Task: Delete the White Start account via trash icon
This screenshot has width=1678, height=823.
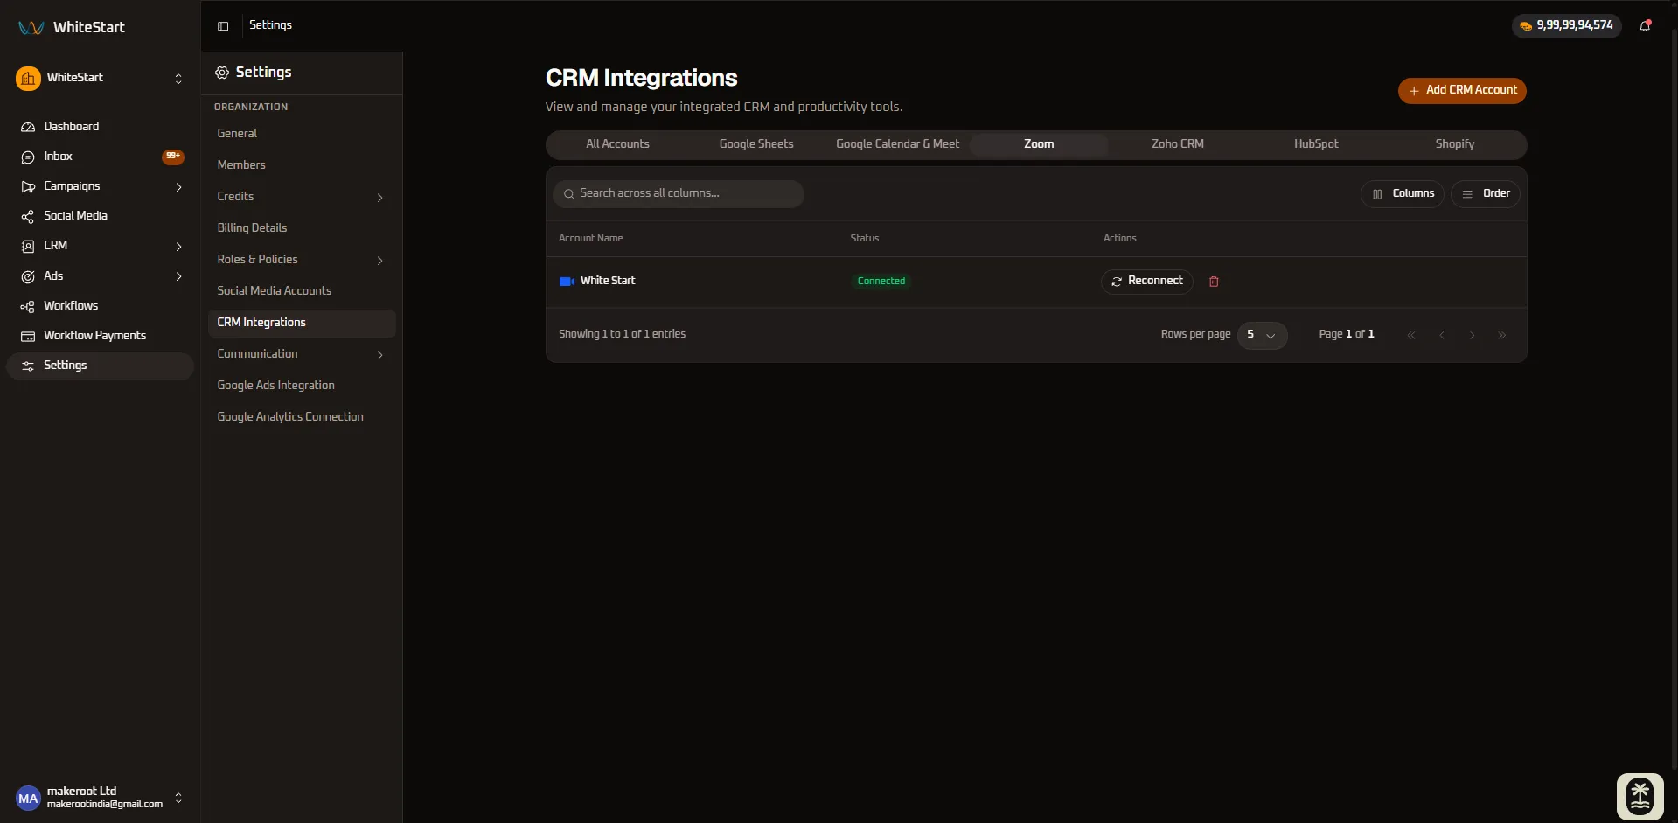Action: 1214,282
